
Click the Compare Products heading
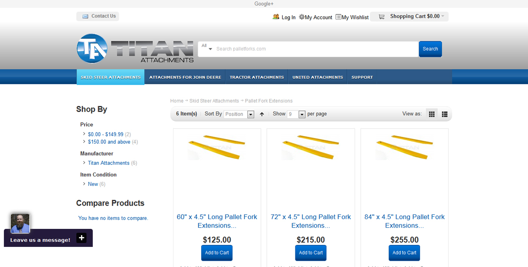[110, 203]
